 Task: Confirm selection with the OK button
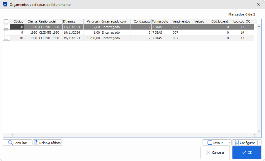pos(247,153)
